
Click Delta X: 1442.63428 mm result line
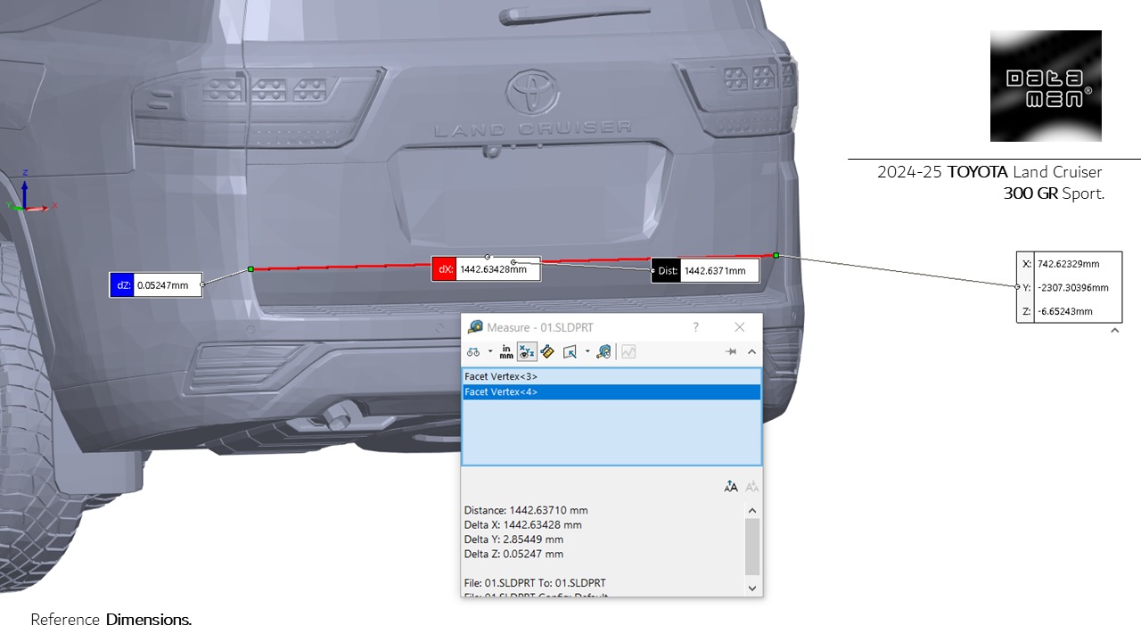523,525
